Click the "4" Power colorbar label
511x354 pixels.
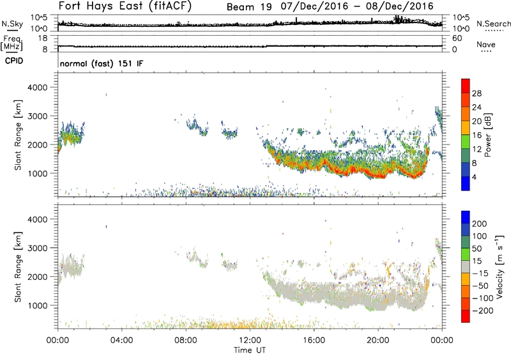pos(474,178)
